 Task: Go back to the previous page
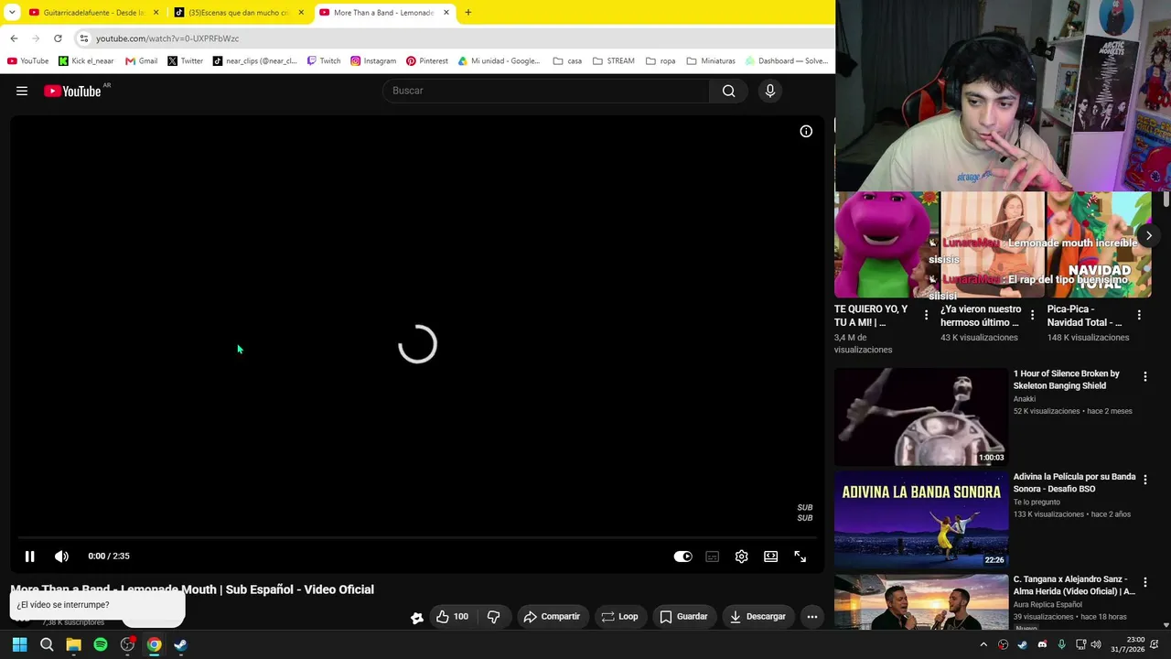(x=14, y=38)
